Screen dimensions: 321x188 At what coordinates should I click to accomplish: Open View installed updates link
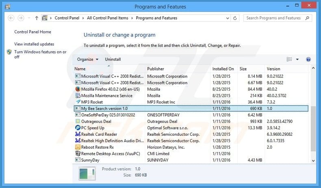tap(34, 44)
